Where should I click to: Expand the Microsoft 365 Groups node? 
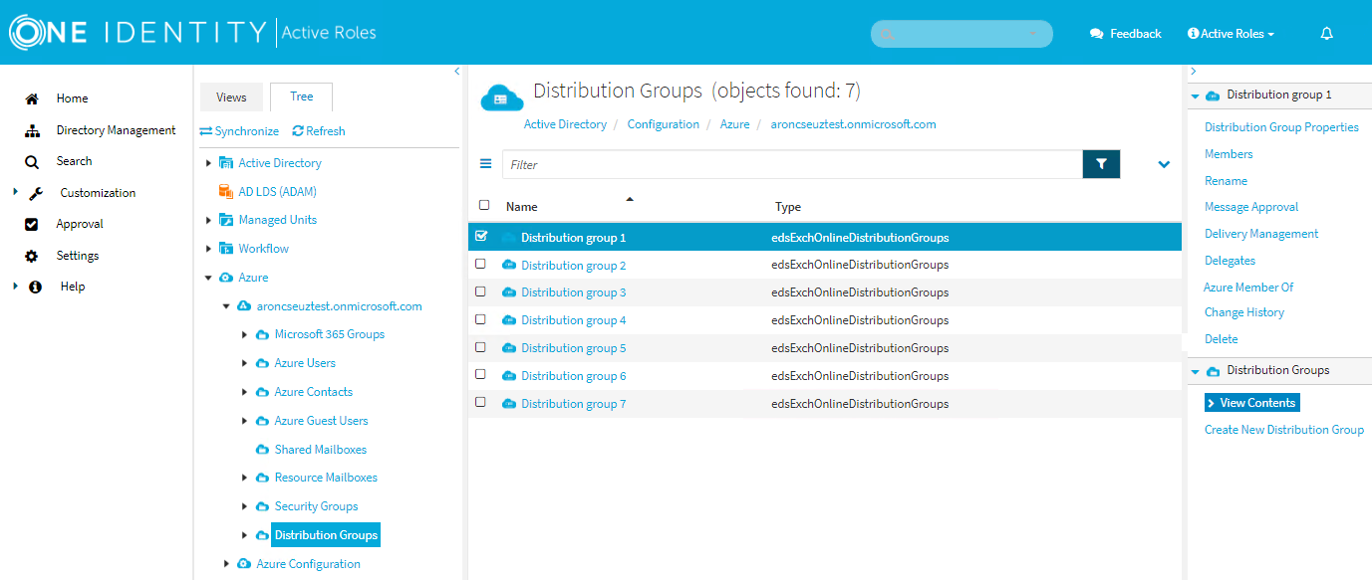tap(245, 334)
